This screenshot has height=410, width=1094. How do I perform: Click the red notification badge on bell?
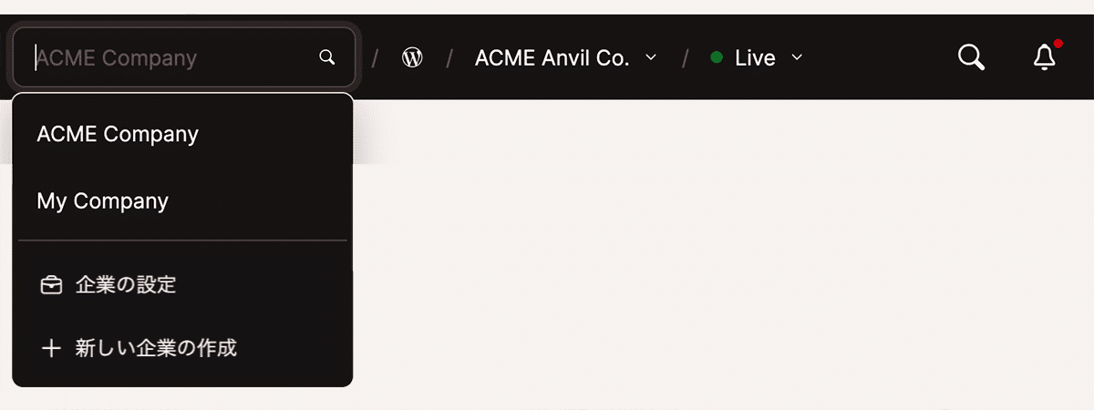coord(1058,44)
